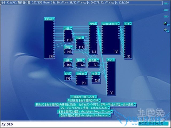Screen dimensions: 171x128
Task: Select the Asio plugin title
Action: coord(110,60)
